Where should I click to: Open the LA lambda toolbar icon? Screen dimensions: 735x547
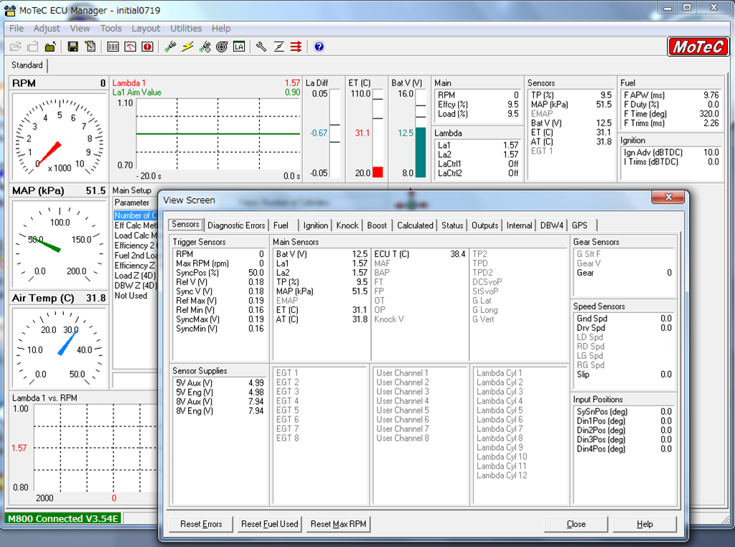[239, 47]
